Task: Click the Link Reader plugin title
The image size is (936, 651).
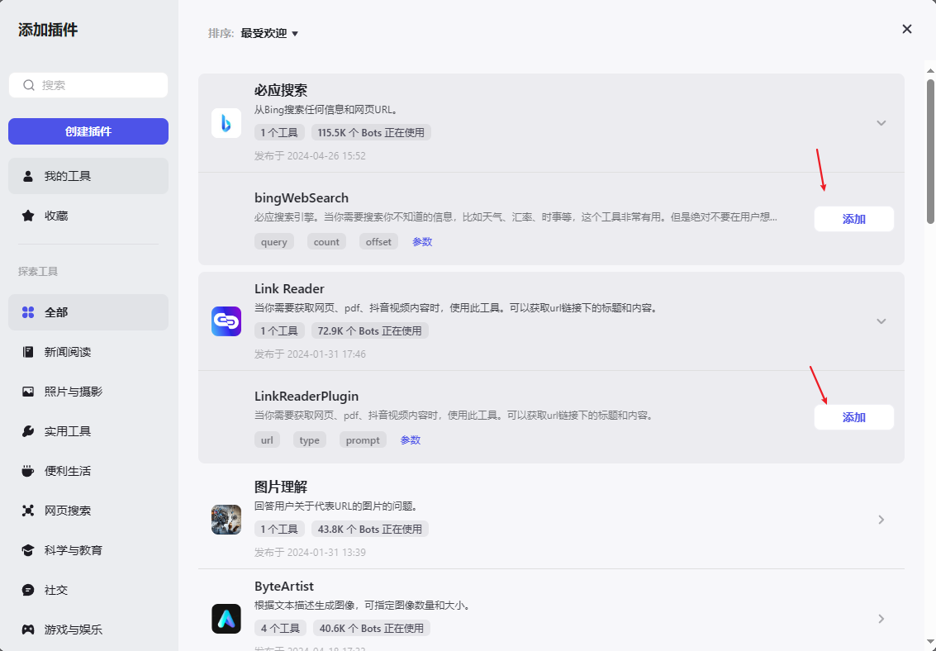Action: [x=289, y=289]
